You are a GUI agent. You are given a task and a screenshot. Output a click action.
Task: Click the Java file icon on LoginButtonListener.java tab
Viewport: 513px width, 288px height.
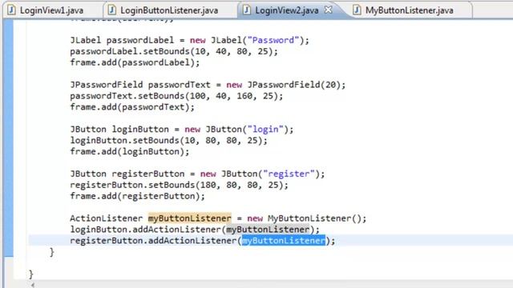[x=111, y=10]
